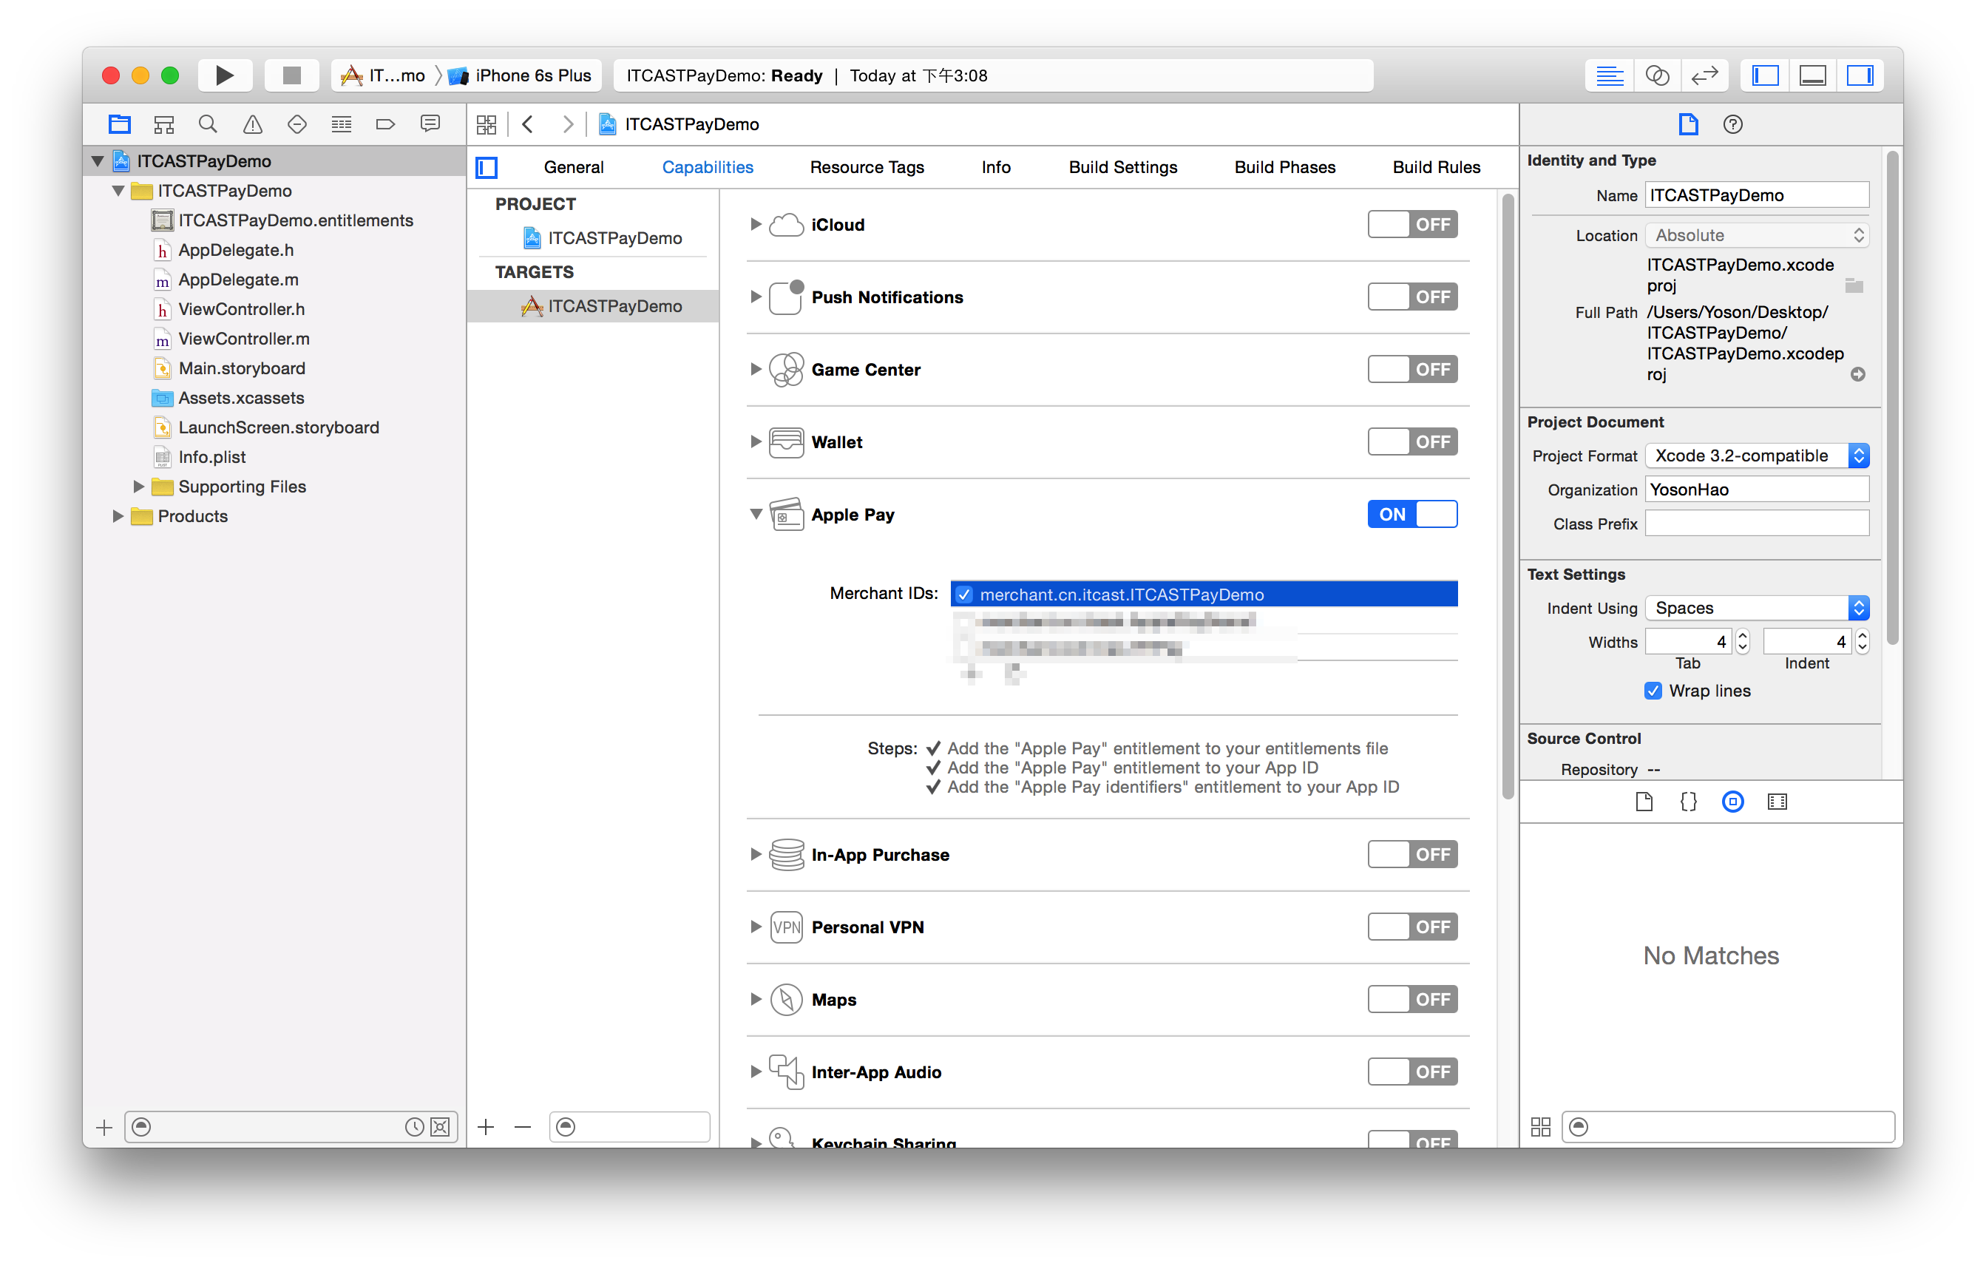Open the related items grid icon
The image size is (1986, 1266).
[487, 124]
